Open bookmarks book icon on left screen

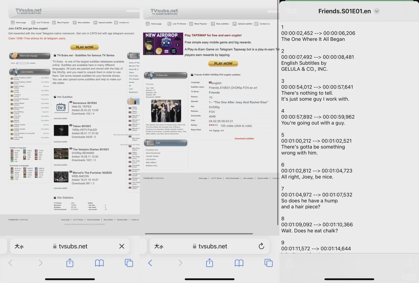click(99, 263)
